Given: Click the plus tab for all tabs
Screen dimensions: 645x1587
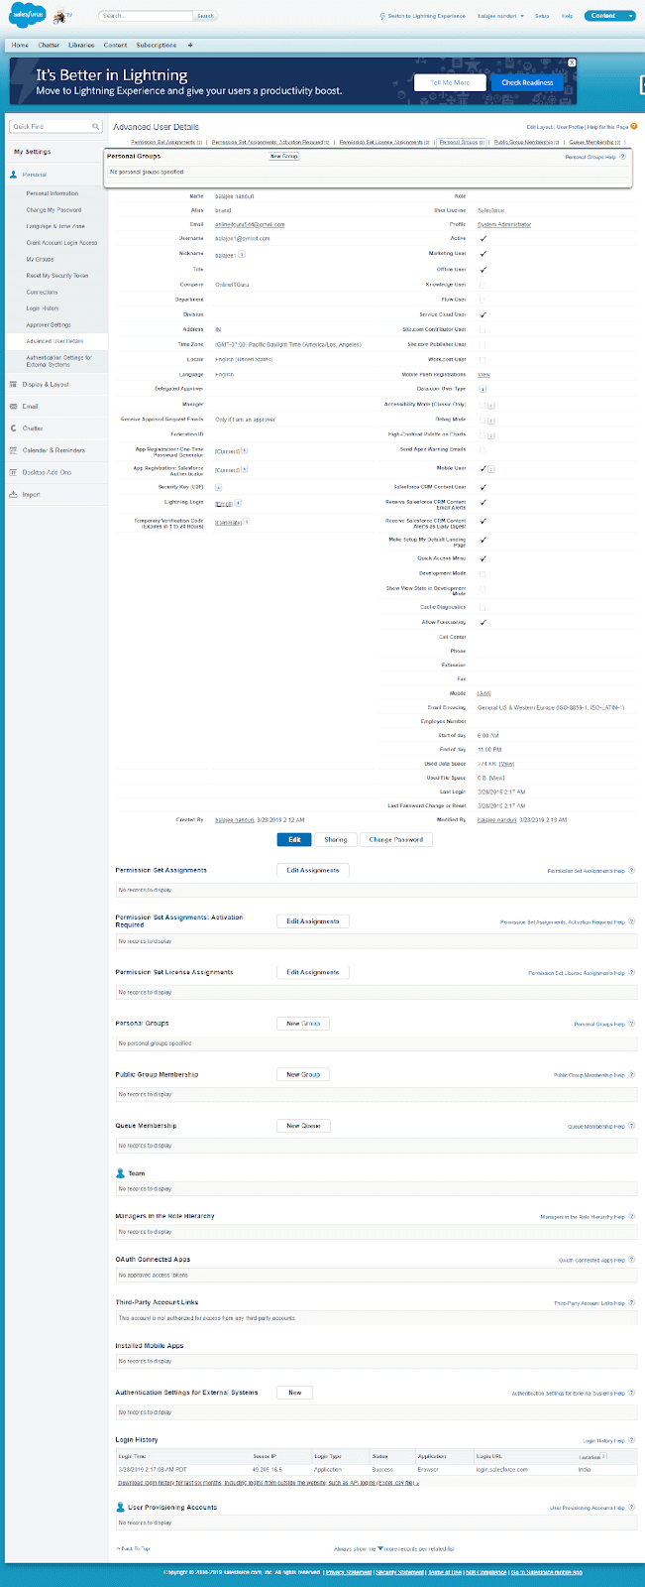Looking at the screenshot, I should click(x=190, y=46).
